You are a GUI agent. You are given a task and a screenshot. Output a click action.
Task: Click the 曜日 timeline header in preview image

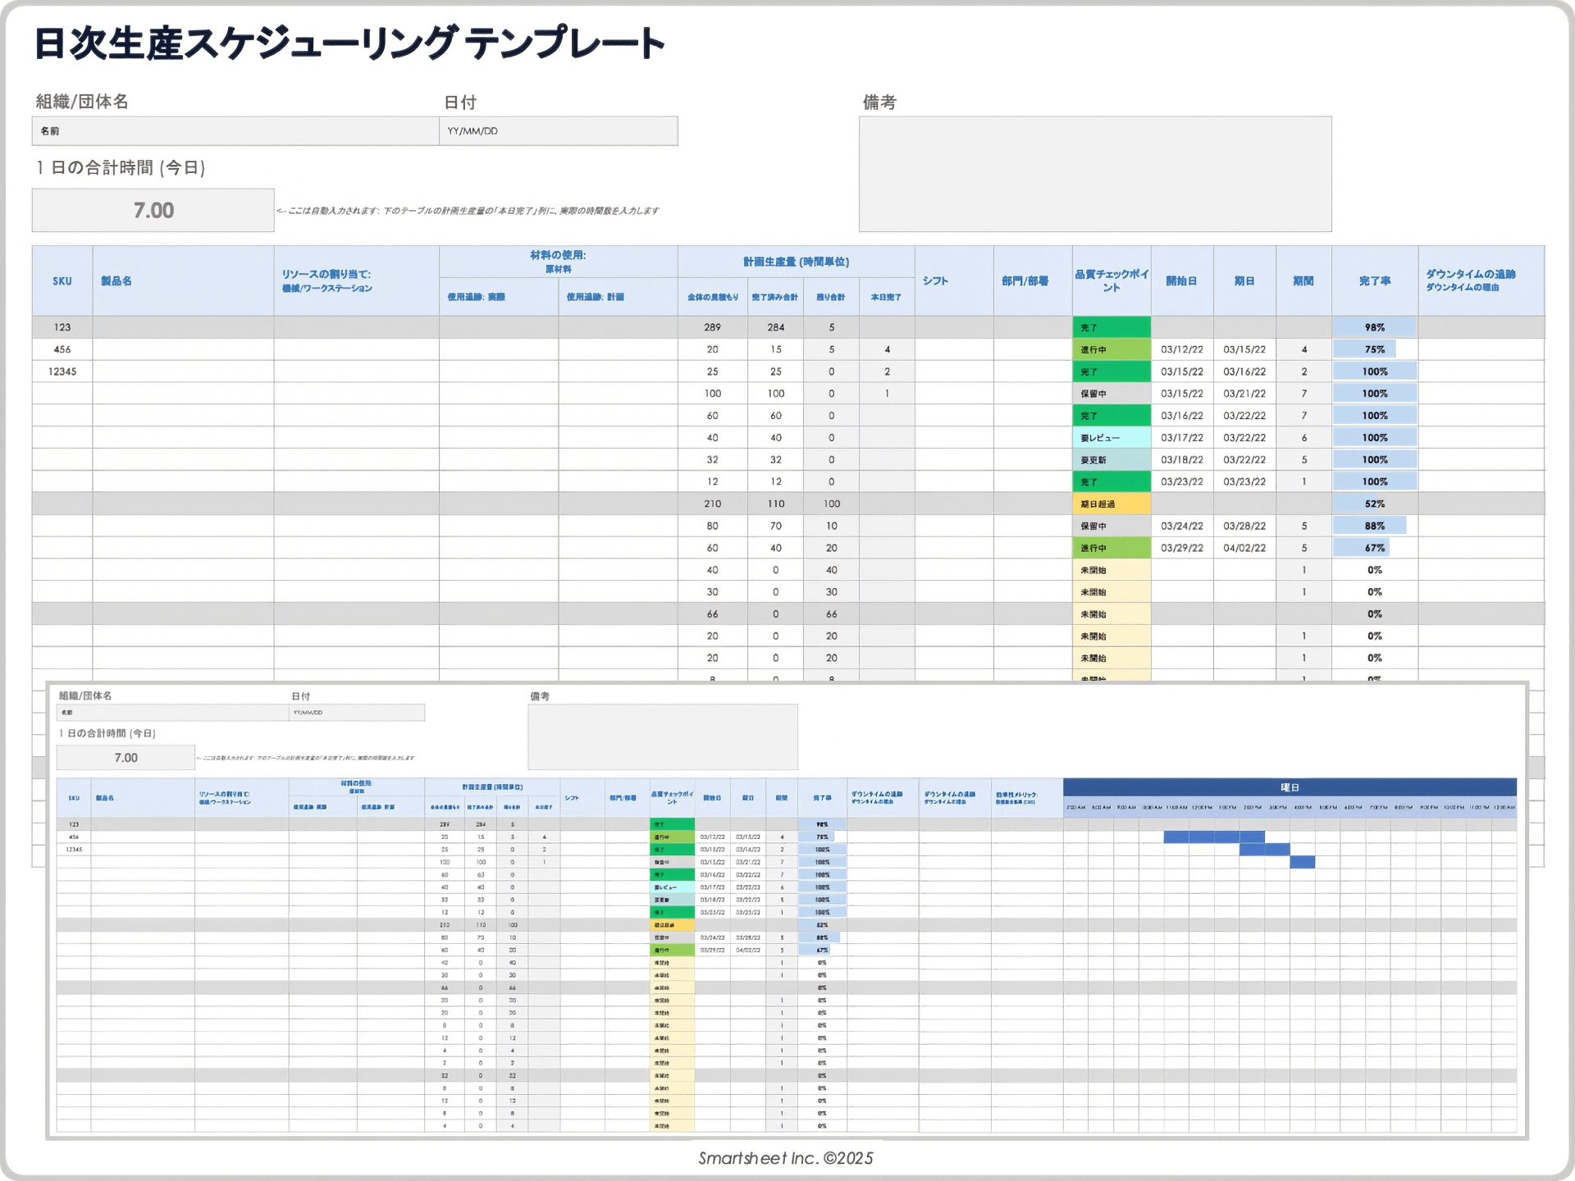(1290, 787)
